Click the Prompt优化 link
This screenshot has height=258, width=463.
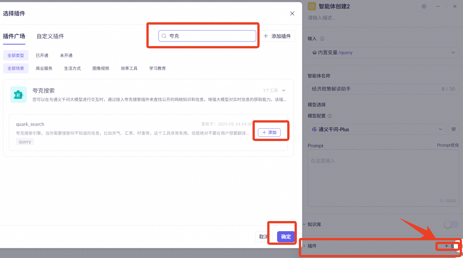coord(448,145)
